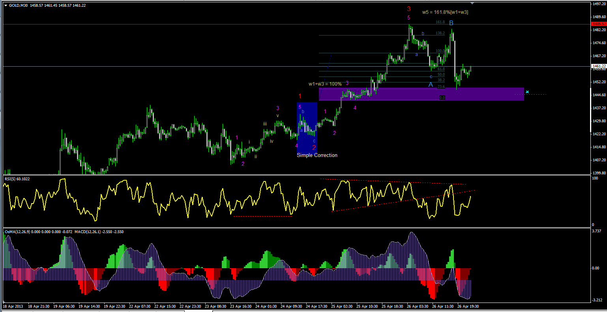Click the Fibonacci 23.6 level label
The height and width of the screenshot is (312, 607).
[x=441, y=87]
